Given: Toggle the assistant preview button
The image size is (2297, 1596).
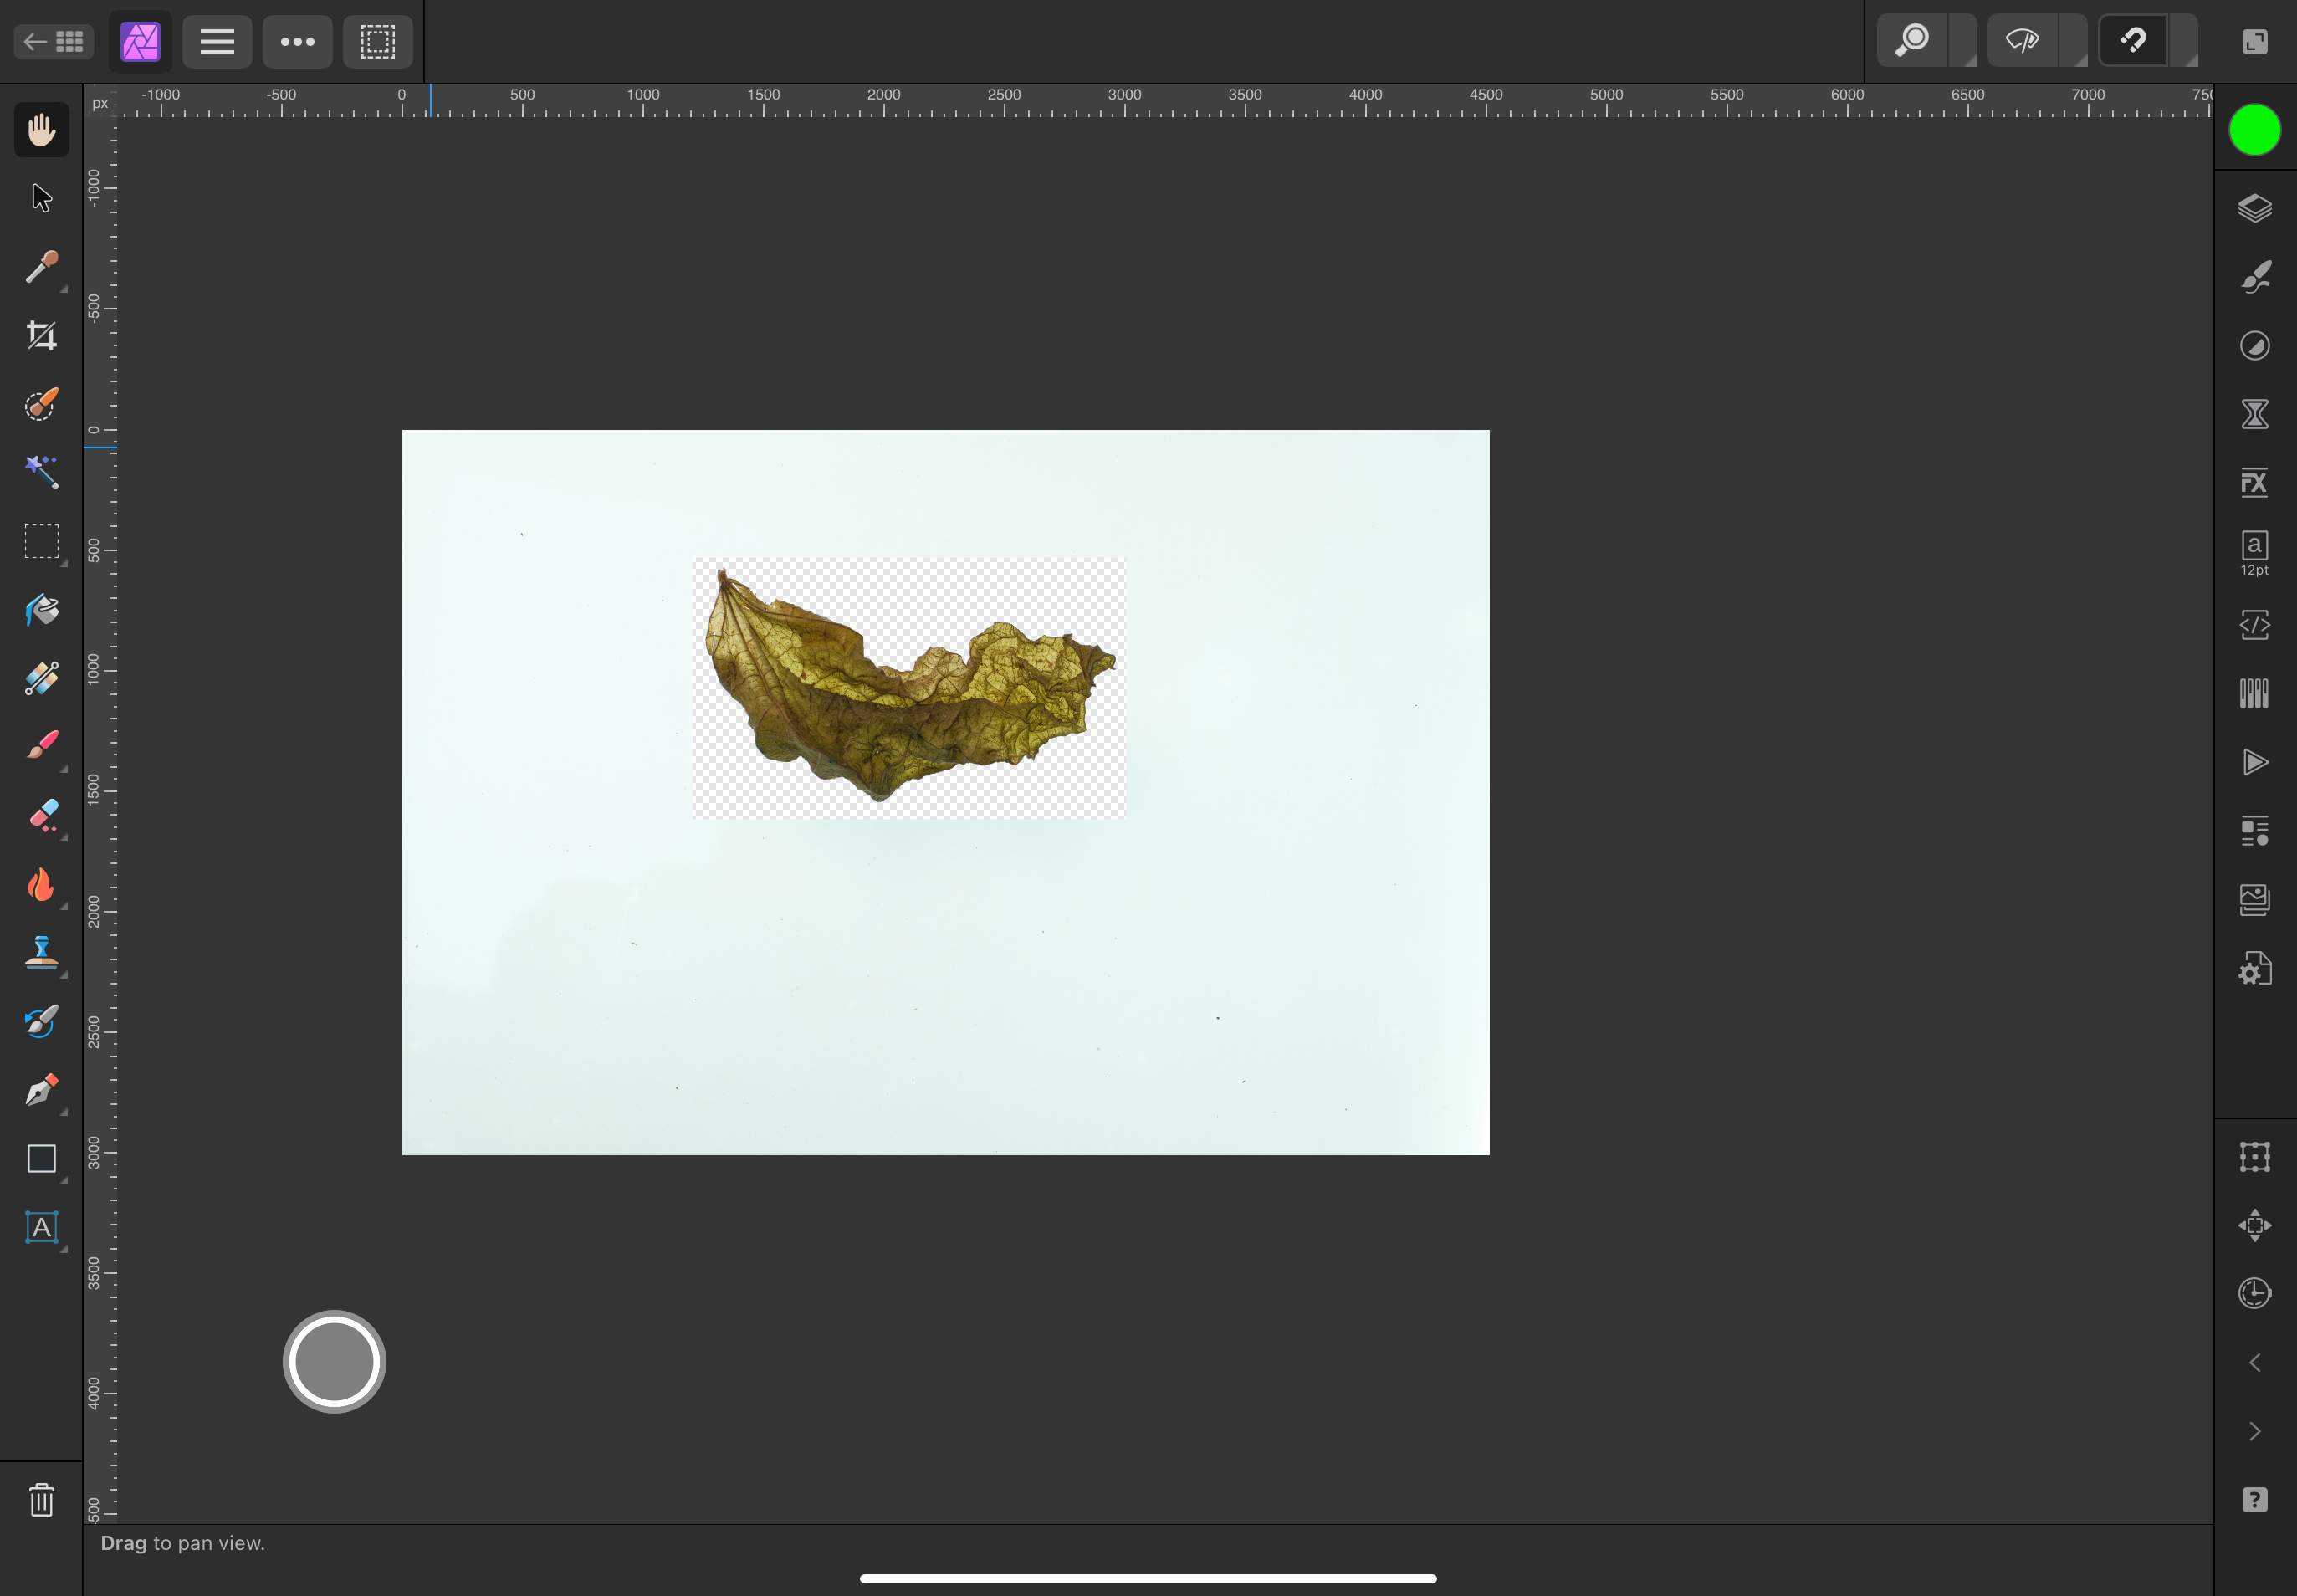Looking at the screenshot, I should point(2022,41).
